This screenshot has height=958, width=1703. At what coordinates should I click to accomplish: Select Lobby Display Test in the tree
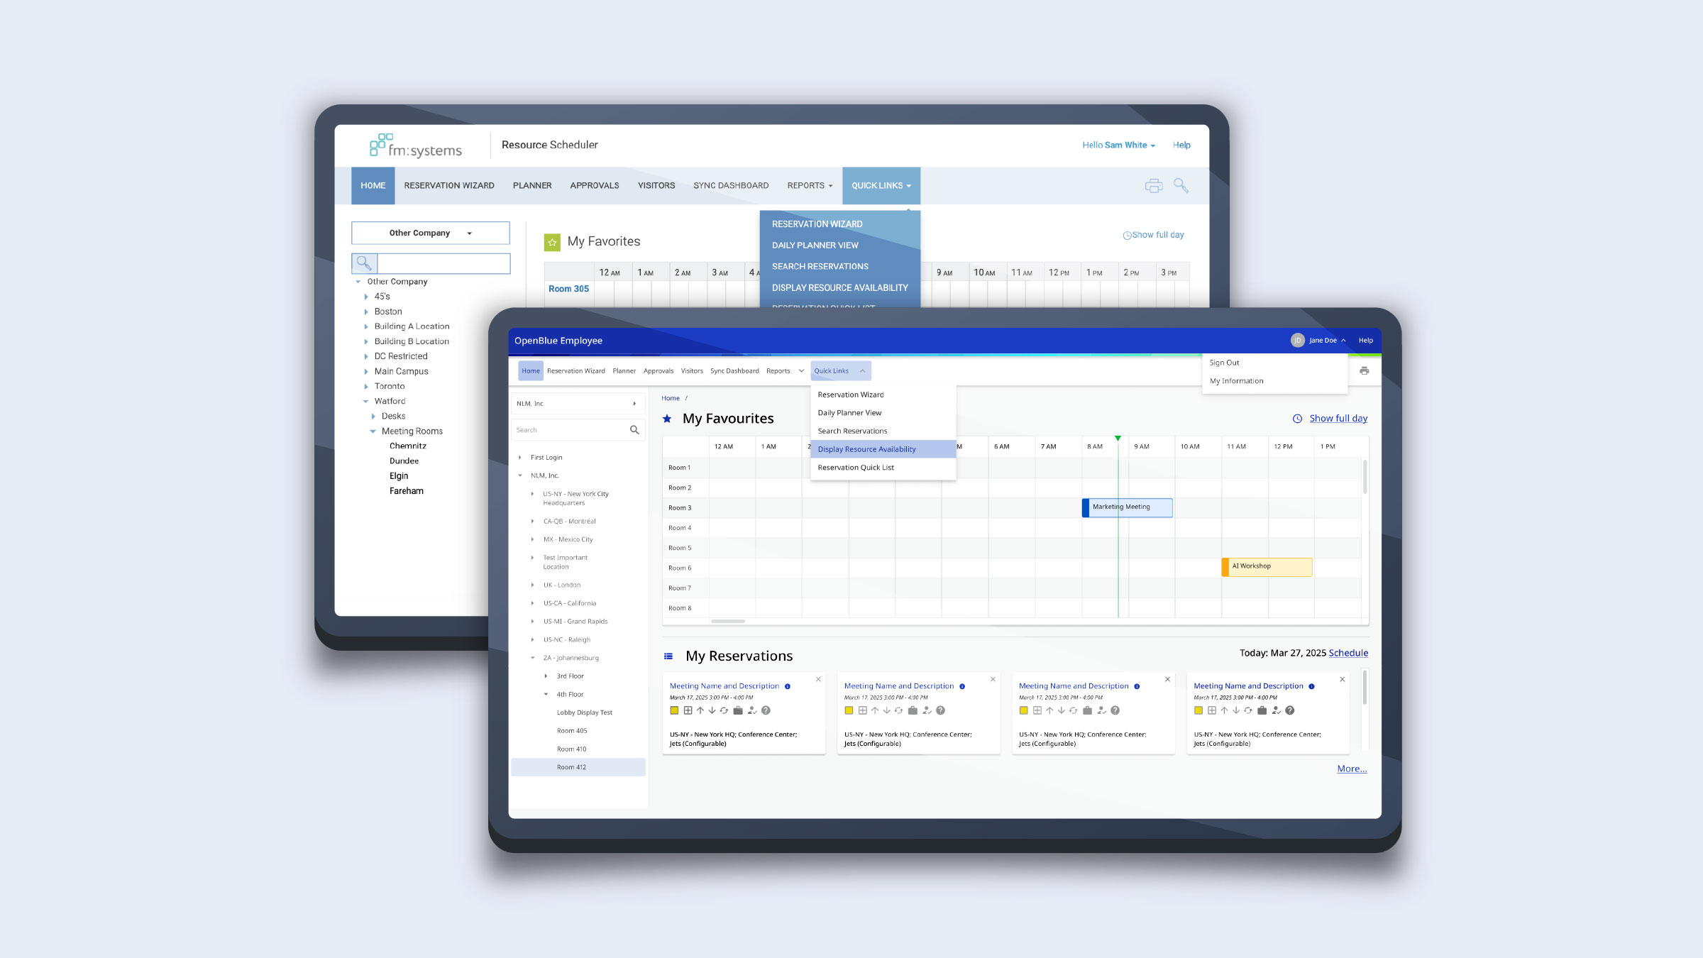point(584,712)
